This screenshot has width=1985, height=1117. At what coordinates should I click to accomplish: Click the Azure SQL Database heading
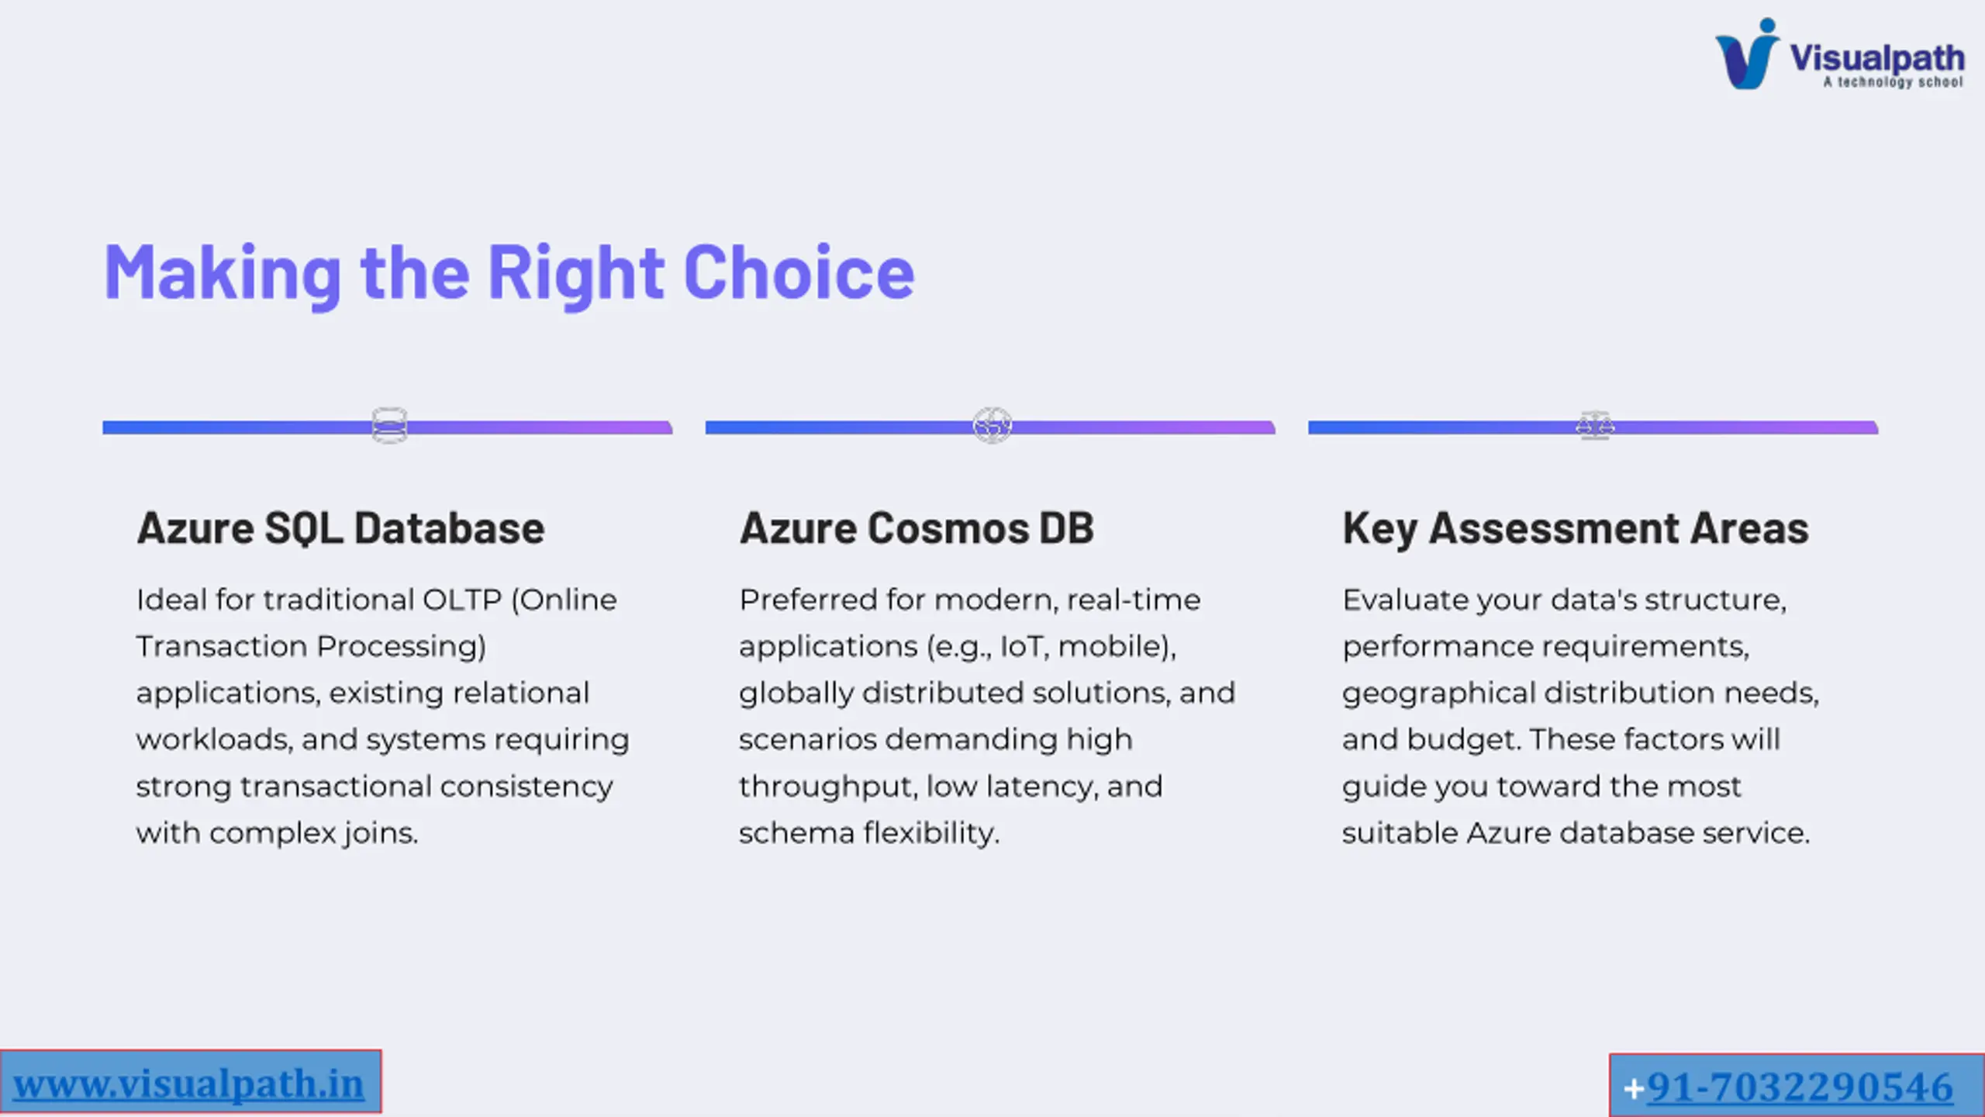point(340,528)
